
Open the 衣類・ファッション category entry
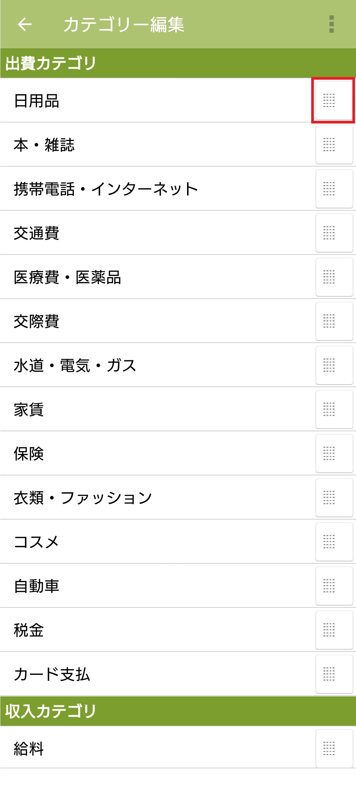click(x=83, y=498)
